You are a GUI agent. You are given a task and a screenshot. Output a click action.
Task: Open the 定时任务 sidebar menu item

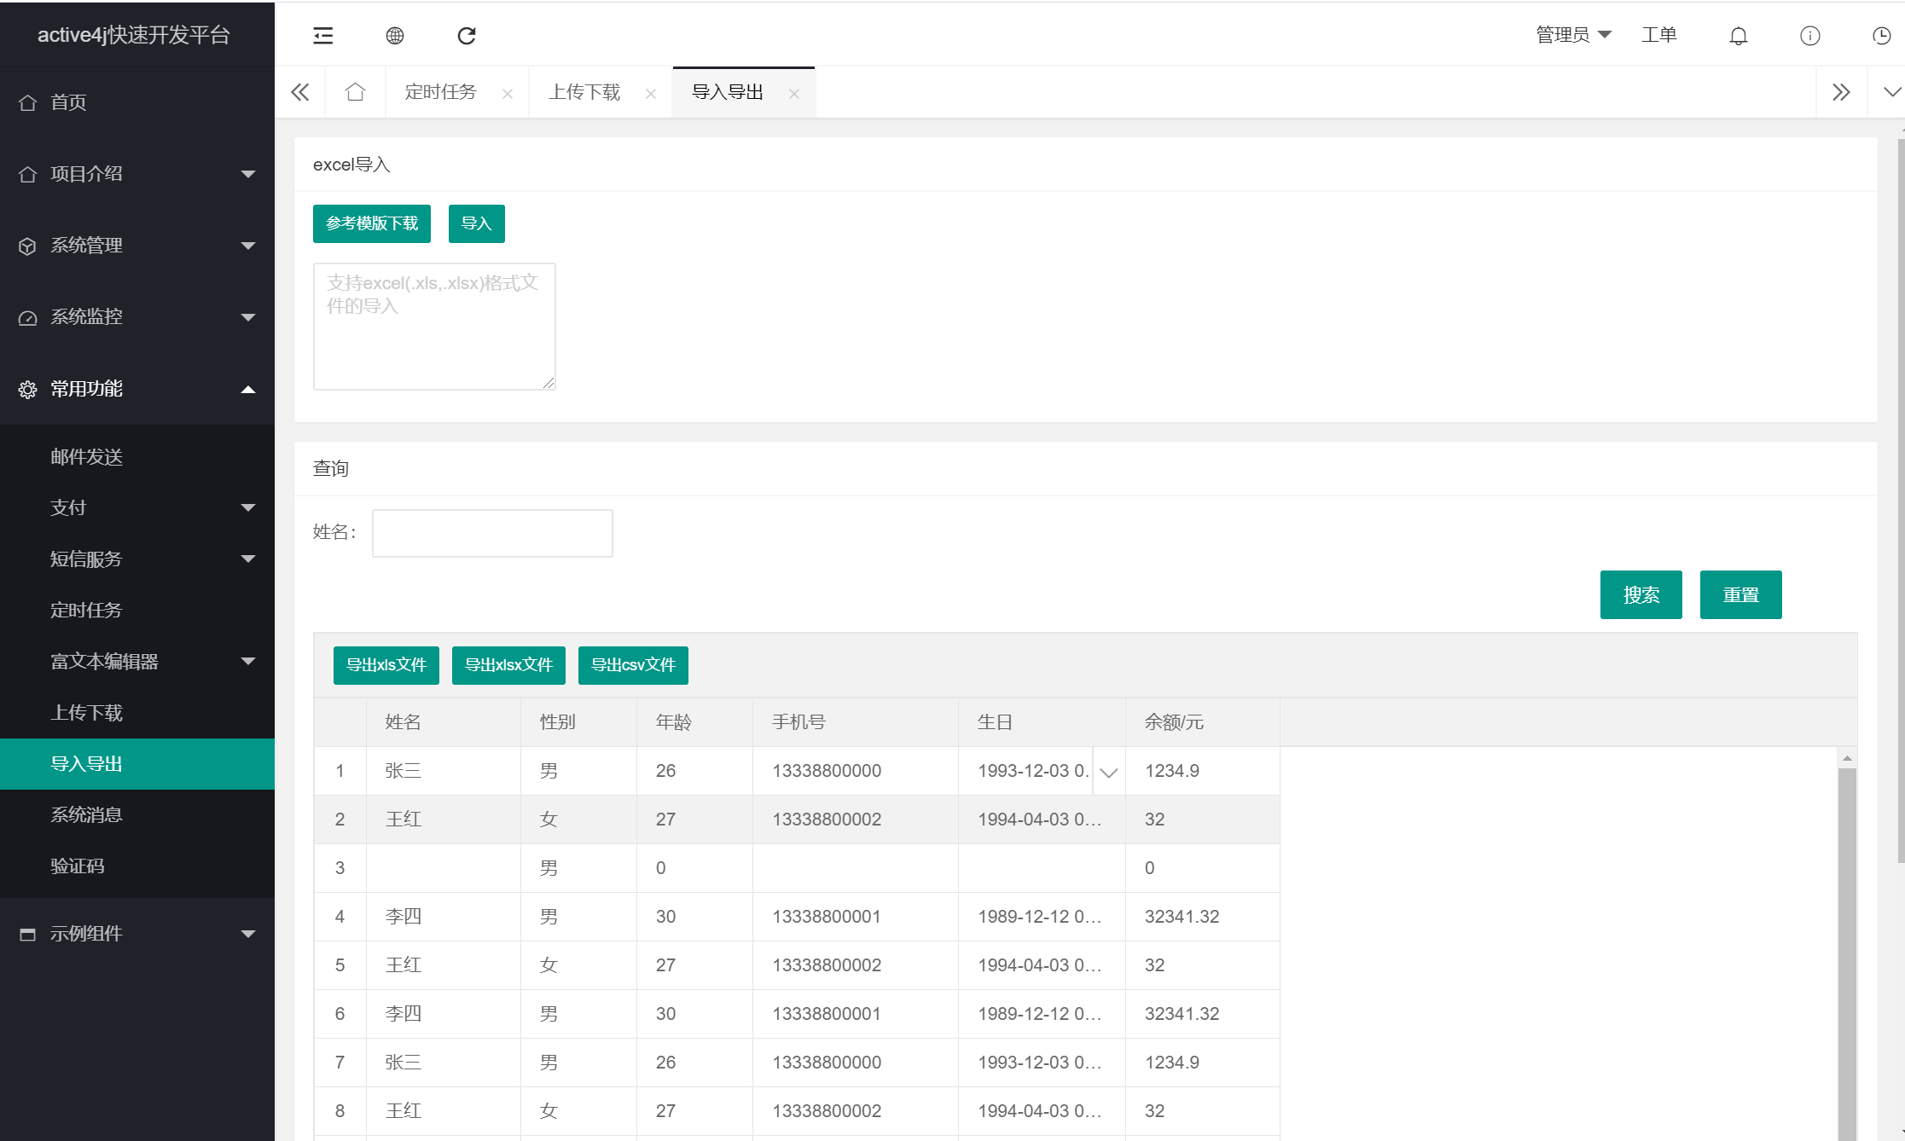[86, 610]
